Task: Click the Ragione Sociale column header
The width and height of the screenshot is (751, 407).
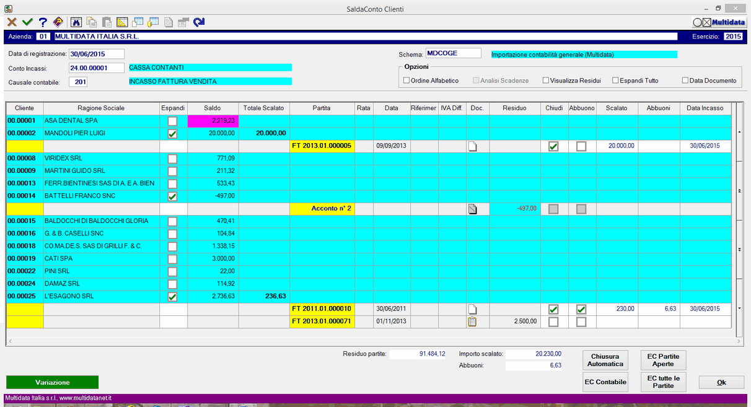Action: (102, 108)
